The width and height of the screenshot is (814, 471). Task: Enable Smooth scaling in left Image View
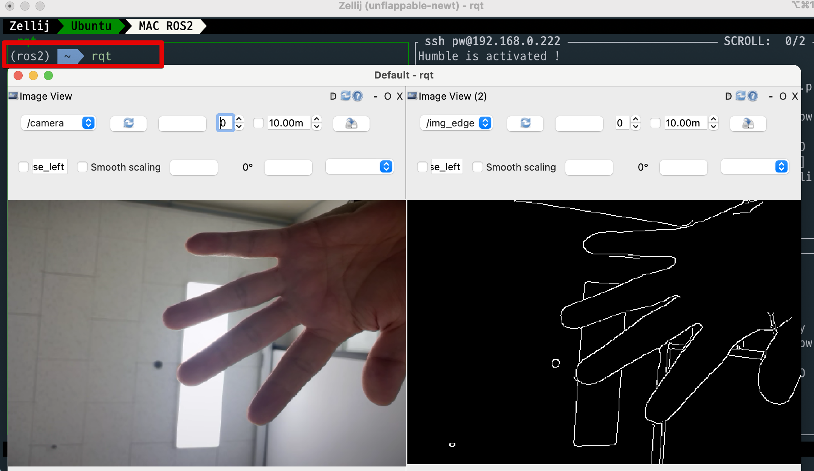82,167
